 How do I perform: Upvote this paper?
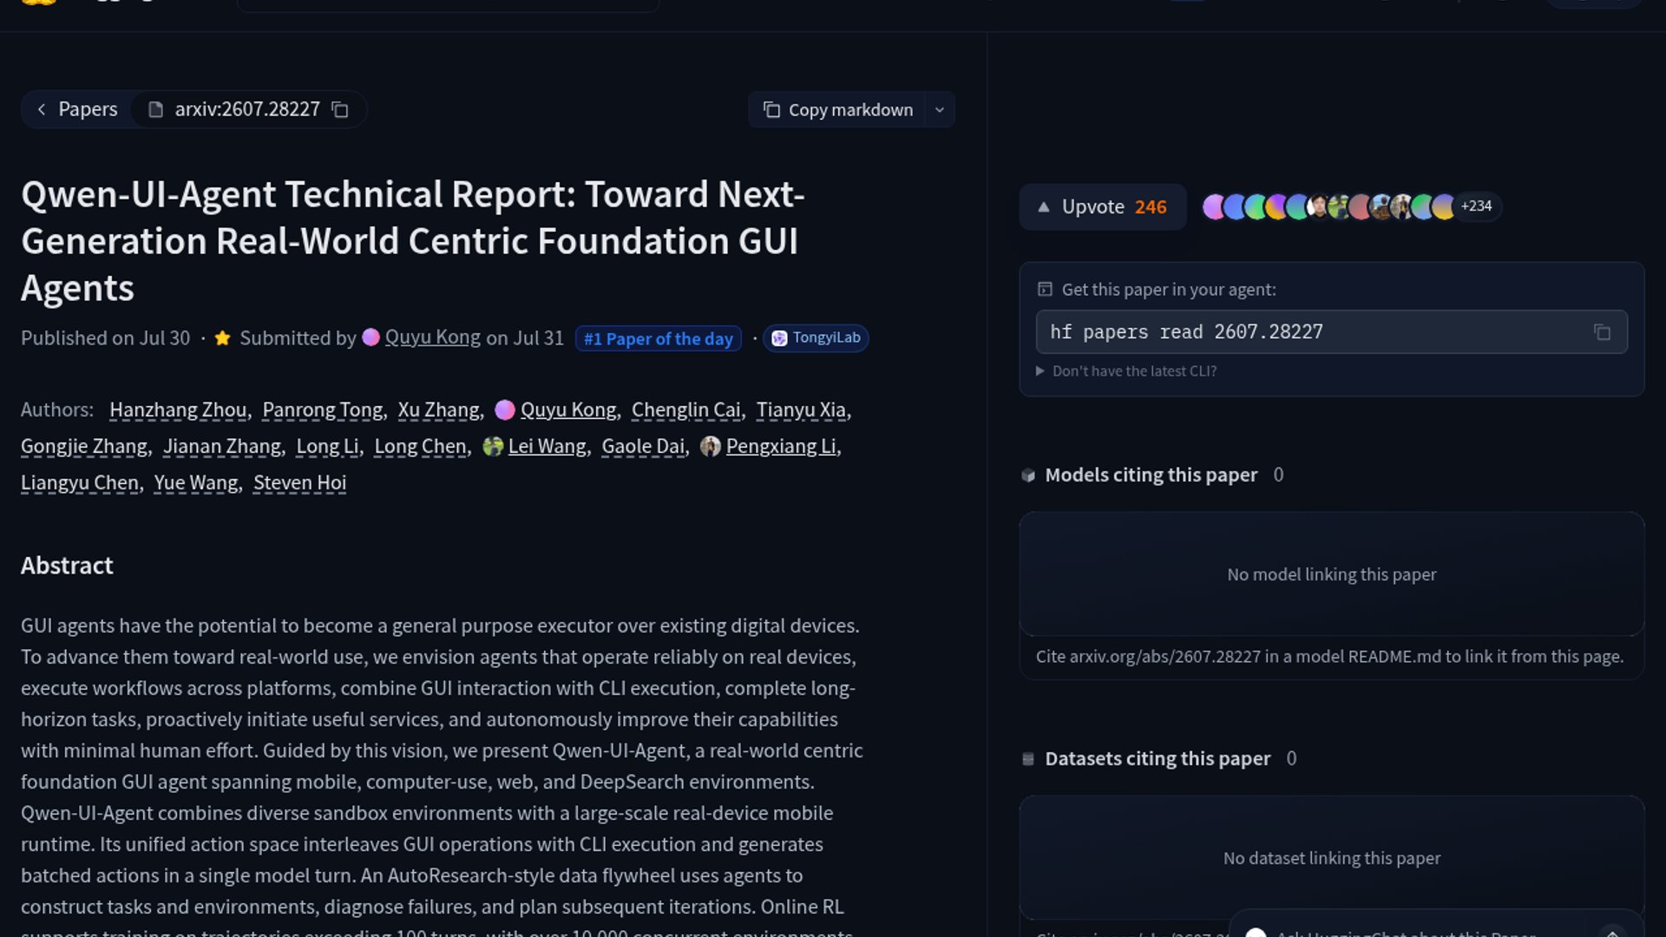point(1102,206)
